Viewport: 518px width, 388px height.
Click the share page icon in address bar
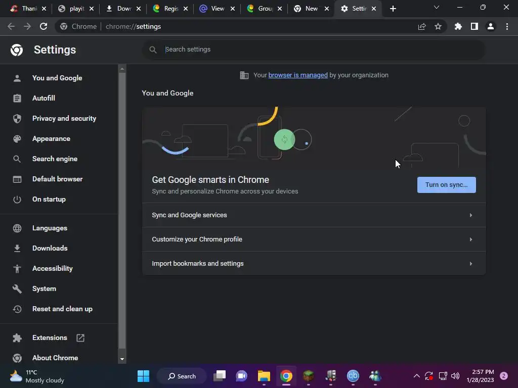pyautogui.click(x=422, y=26)
